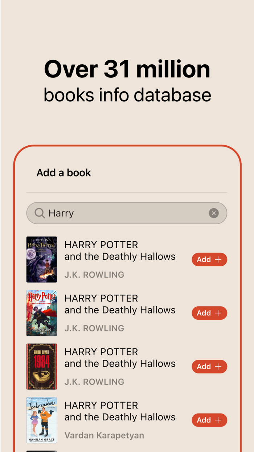Click the partially visible book cover at the bottom
The height and width of the screenshot is (452, 254).
pyautogui.click(x=41, y=451)
